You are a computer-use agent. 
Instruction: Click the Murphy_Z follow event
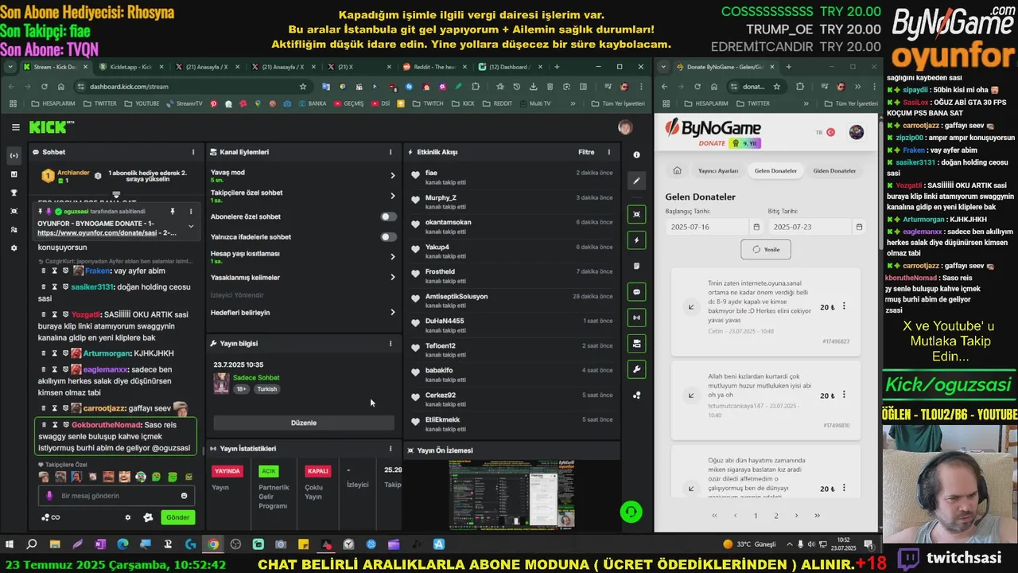pos(511,201)
